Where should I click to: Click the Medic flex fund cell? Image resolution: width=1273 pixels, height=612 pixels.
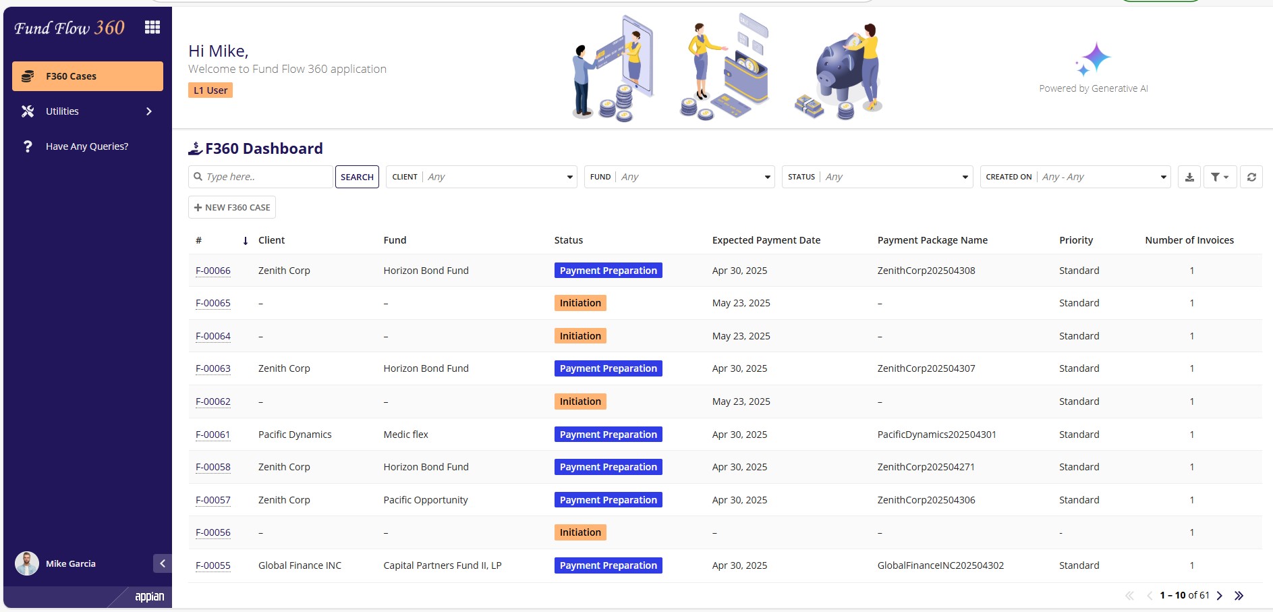click(x=406, y=435)
